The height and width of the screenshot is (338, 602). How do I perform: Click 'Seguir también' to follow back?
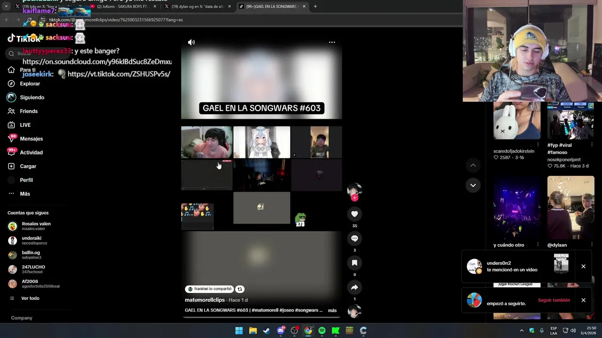pyautogui.click(x=554, y=300)
